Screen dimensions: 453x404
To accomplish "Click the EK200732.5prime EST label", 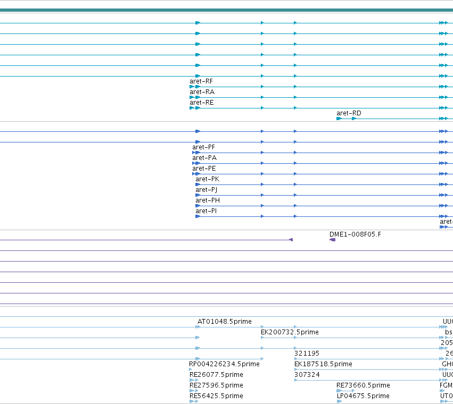I will click(290, 332).
